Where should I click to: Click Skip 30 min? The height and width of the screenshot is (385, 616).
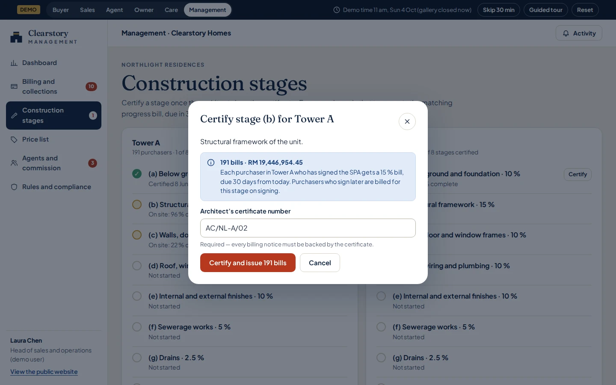click(x=499, y=10)
